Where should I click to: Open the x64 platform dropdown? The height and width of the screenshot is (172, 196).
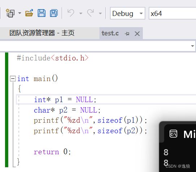172,13
